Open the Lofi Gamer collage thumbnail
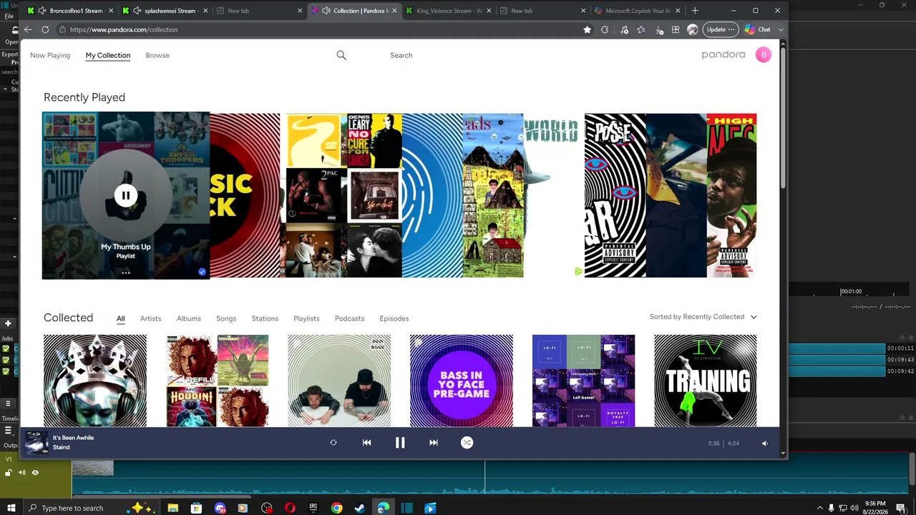Image resolution: width=916 pixels, height=515 pixels. [x=583, y=381]
